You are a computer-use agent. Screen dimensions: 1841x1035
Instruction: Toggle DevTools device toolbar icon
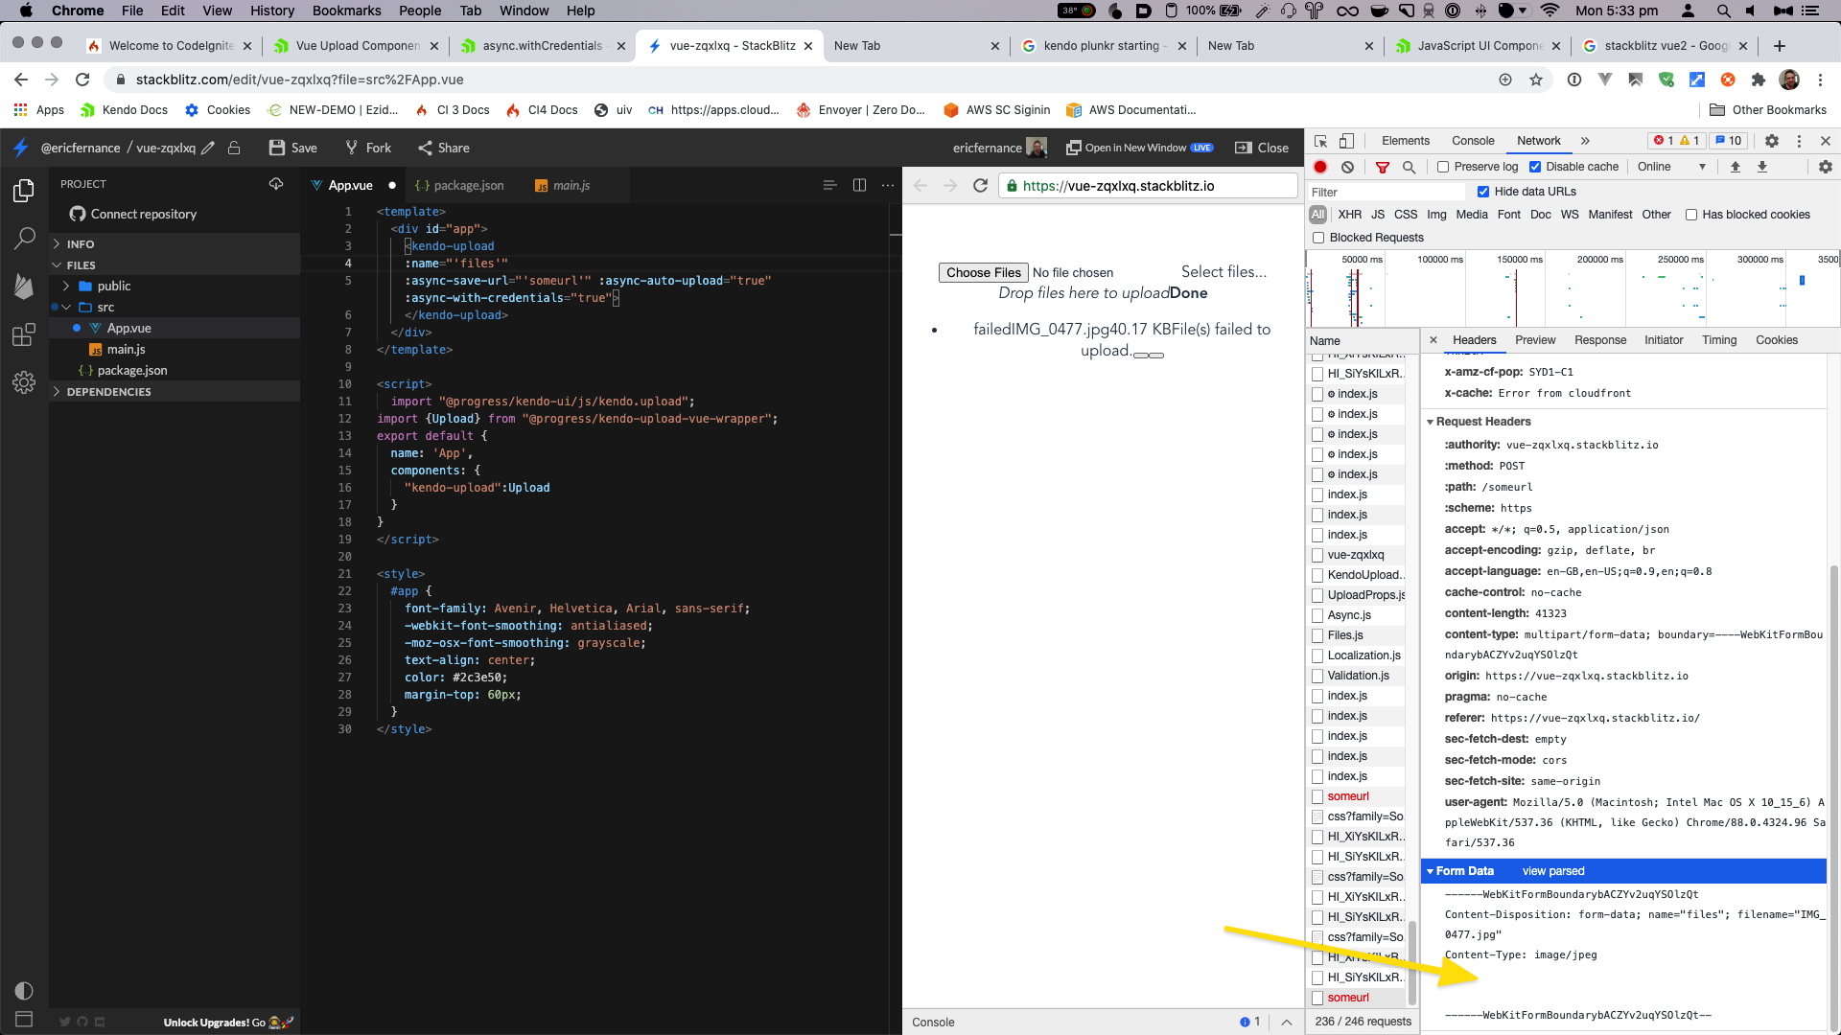click(x=1346, y=141)
